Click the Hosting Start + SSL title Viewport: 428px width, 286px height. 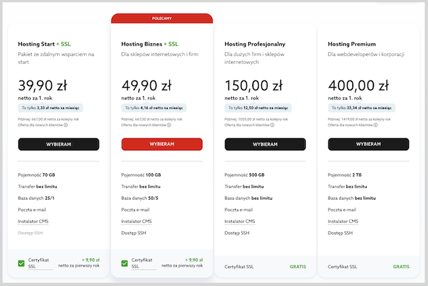point(44,44)
